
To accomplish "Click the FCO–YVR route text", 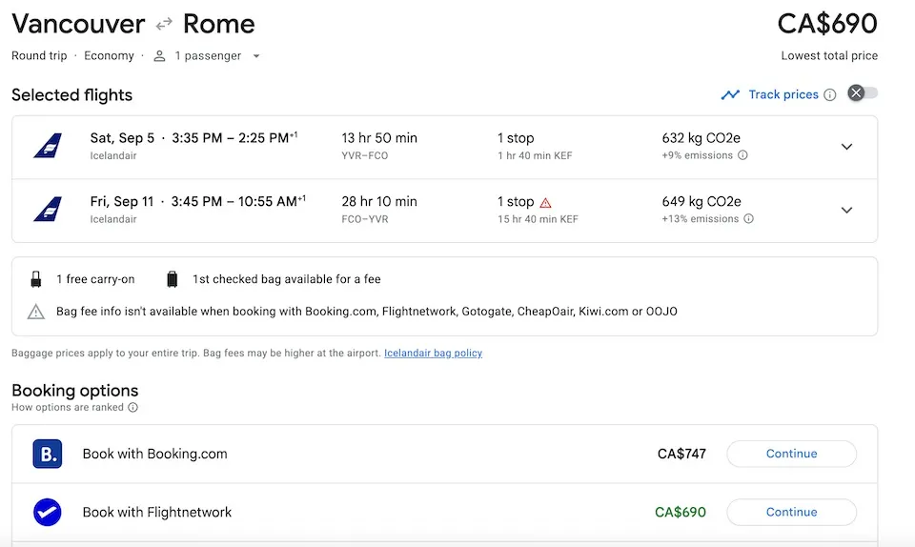I will [365, 219].
